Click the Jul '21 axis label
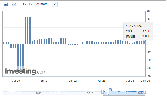Viewport: 167px width, 98px height. (44, 81)
